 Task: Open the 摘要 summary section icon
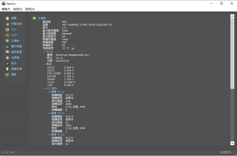pos(7,18)
